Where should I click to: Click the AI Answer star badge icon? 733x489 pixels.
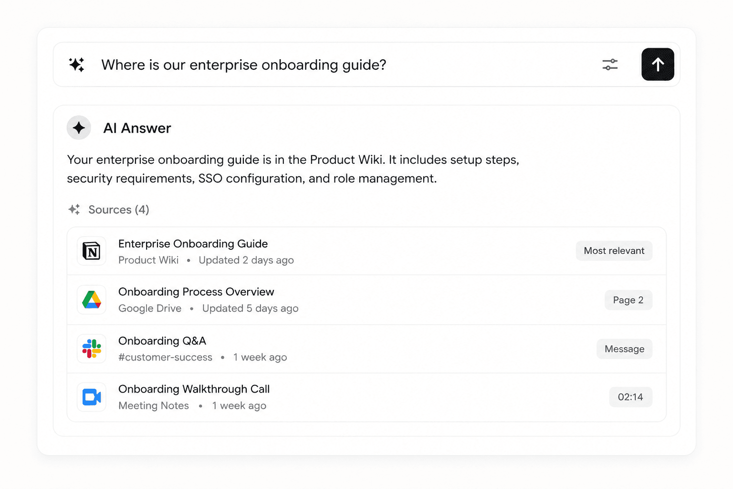(x=79, y=128)
